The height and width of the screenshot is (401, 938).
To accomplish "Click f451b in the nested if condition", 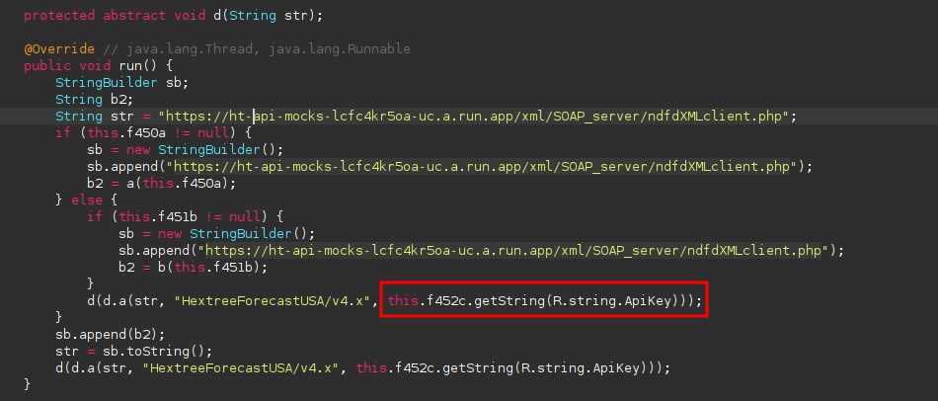I will tap(179, 216).
